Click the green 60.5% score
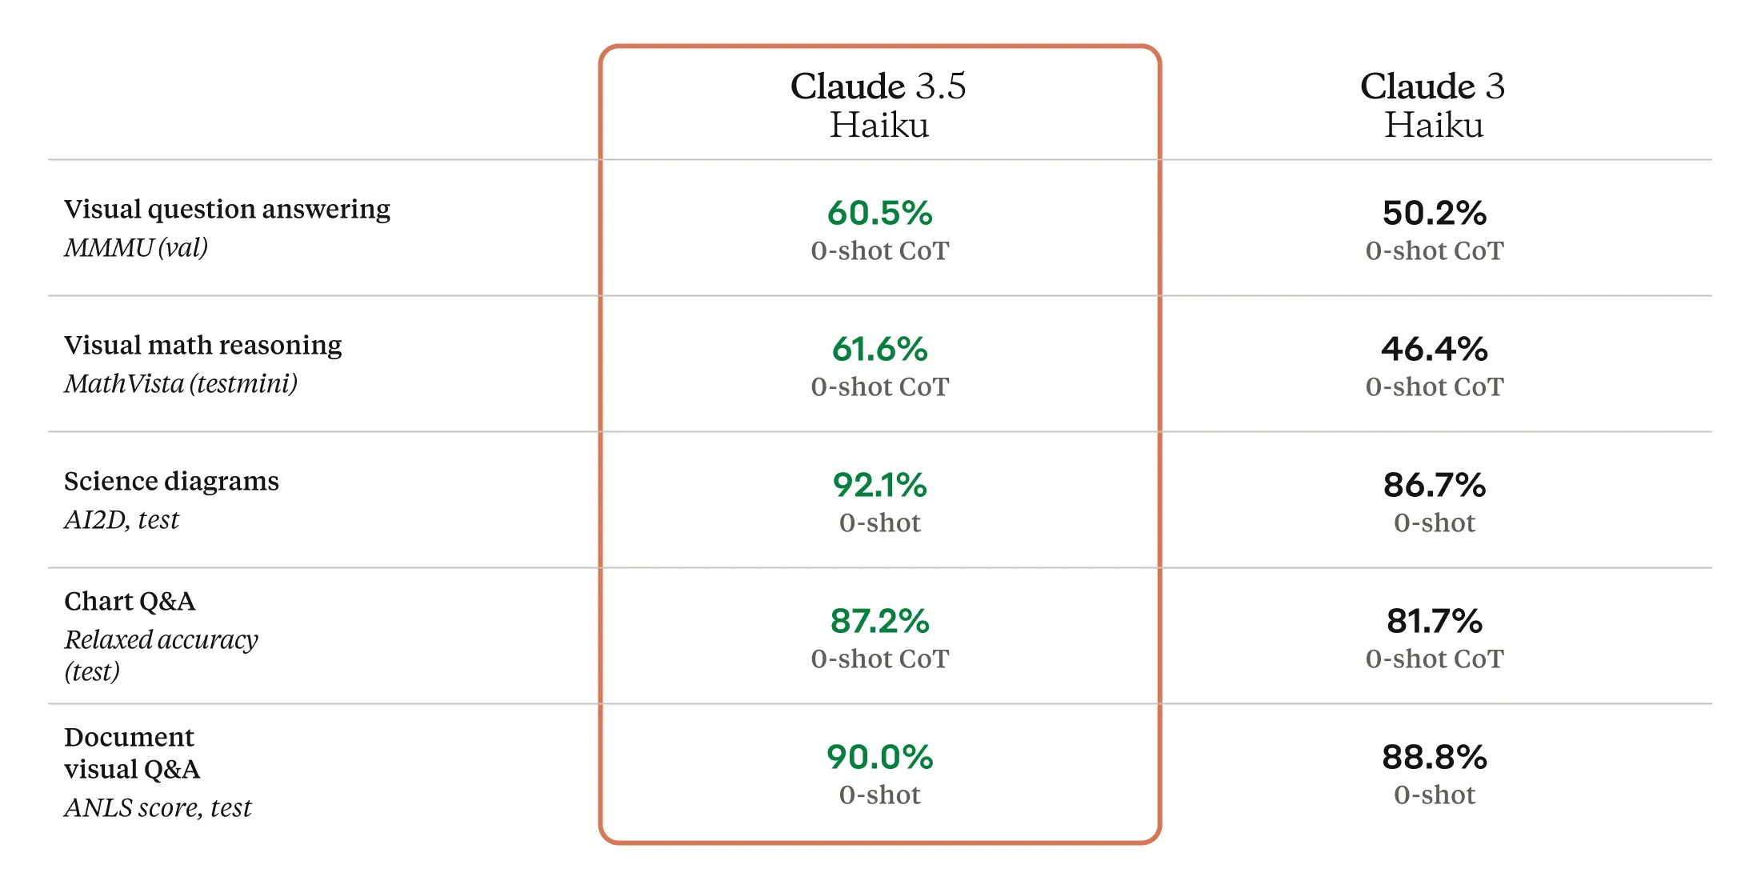Image resolution: width=1761 pixels, height=889 pixels. pyautogui.click(x=879, y=214)
